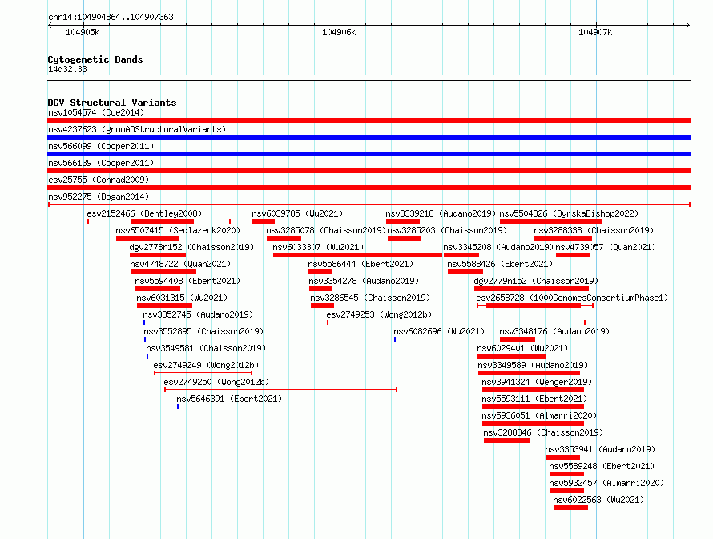Select nsv3285078 (Chaisson2019) label
Viewport: 713px width, 539px height.
[x=326, y=230]
